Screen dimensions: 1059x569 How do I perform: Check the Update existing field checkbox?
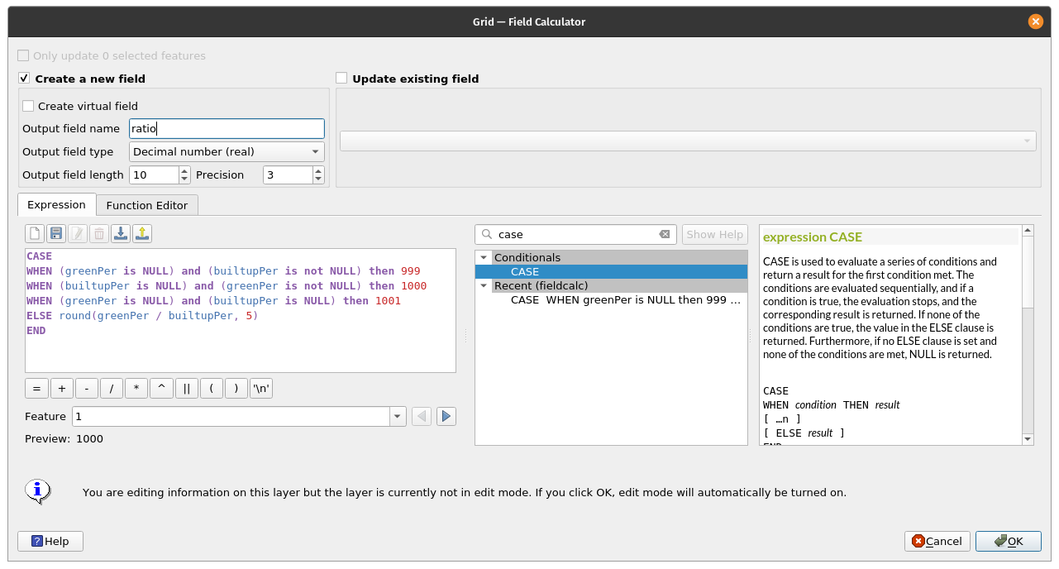coord(341,79)
